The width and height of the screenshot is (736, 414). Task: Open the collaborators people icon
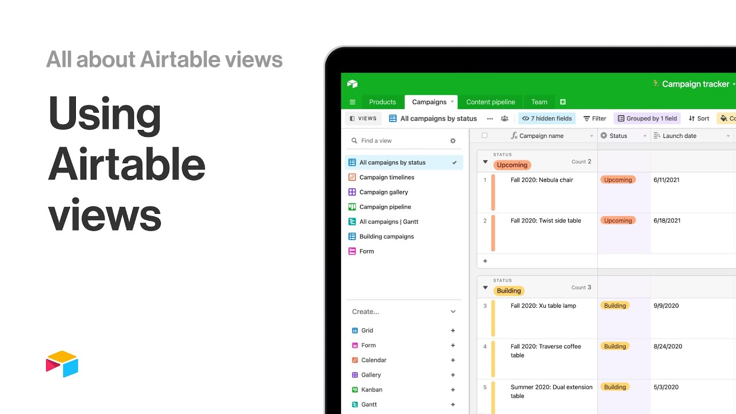tap(504, 118)
